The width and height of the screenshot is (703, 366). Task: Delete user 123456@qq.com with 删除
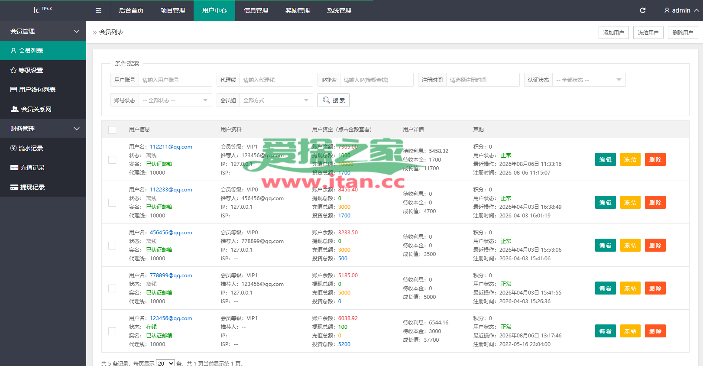coord(655,331)
